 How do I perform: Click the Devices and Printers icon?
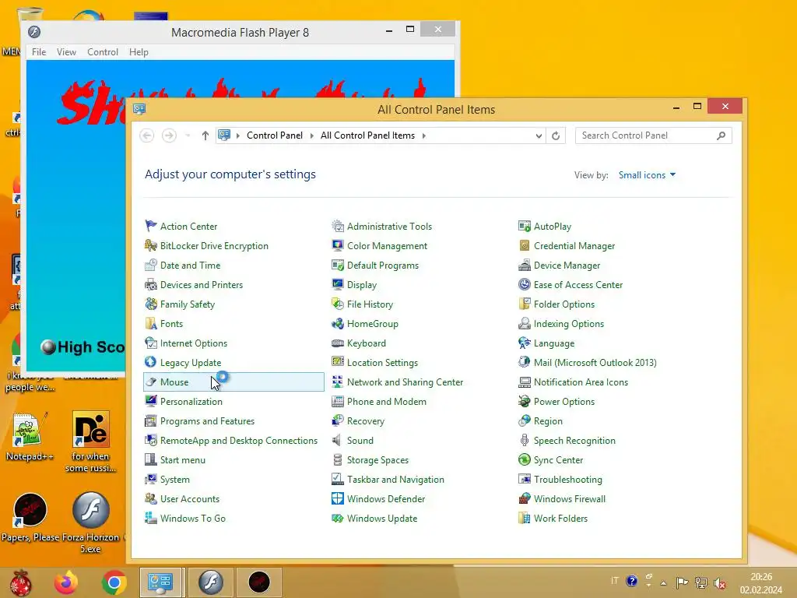click(x=150, y=285)
